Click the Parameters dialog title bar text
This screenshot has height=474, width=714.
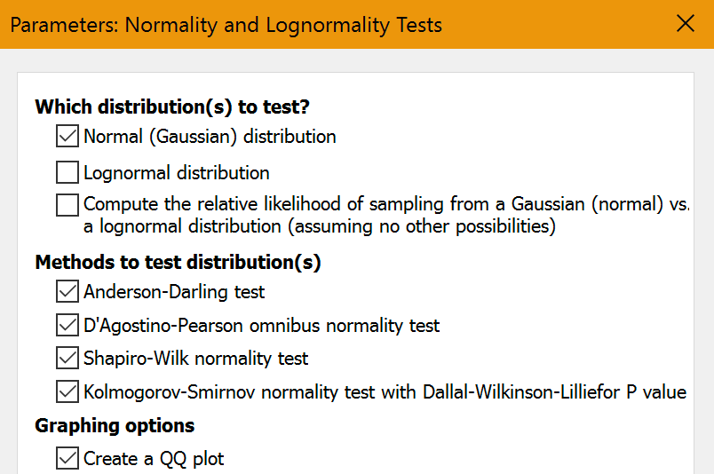pyautogui.click(x=226, y=24)
